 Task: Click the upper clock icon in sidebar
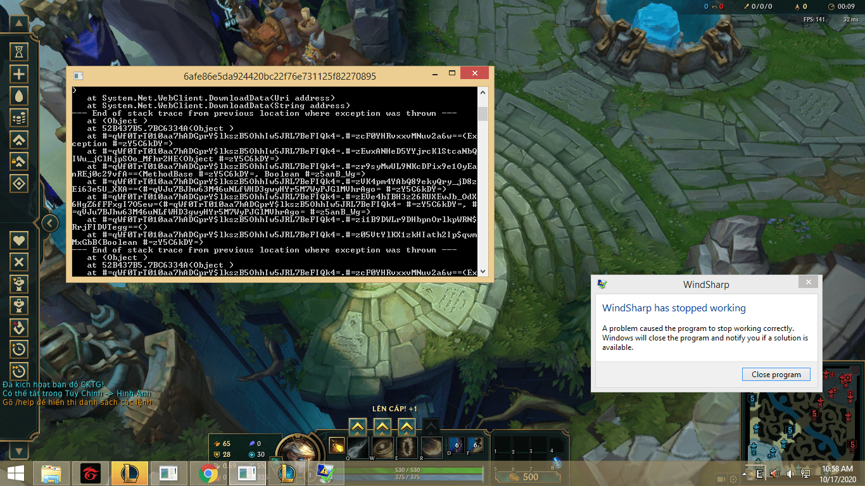tap(20, 349)
